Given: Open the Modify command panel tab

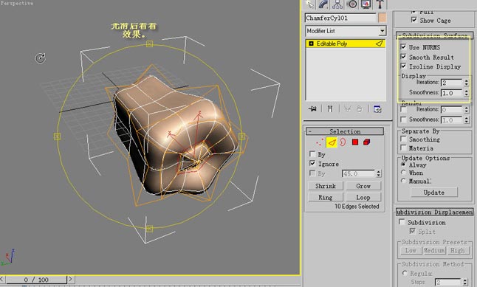Looking at the screenshot, I should [323, 4].
